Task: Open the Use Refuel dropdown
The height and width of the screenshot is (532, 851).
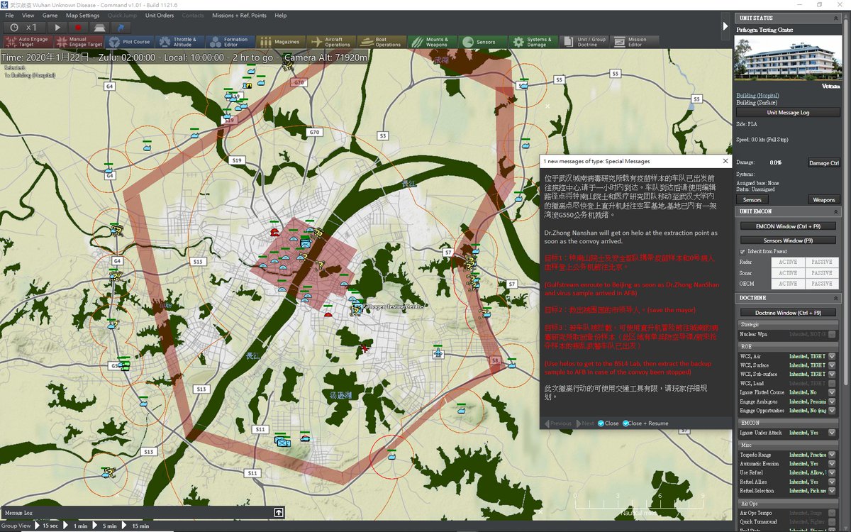Action: pyautogui.click(x=833, y=473)
